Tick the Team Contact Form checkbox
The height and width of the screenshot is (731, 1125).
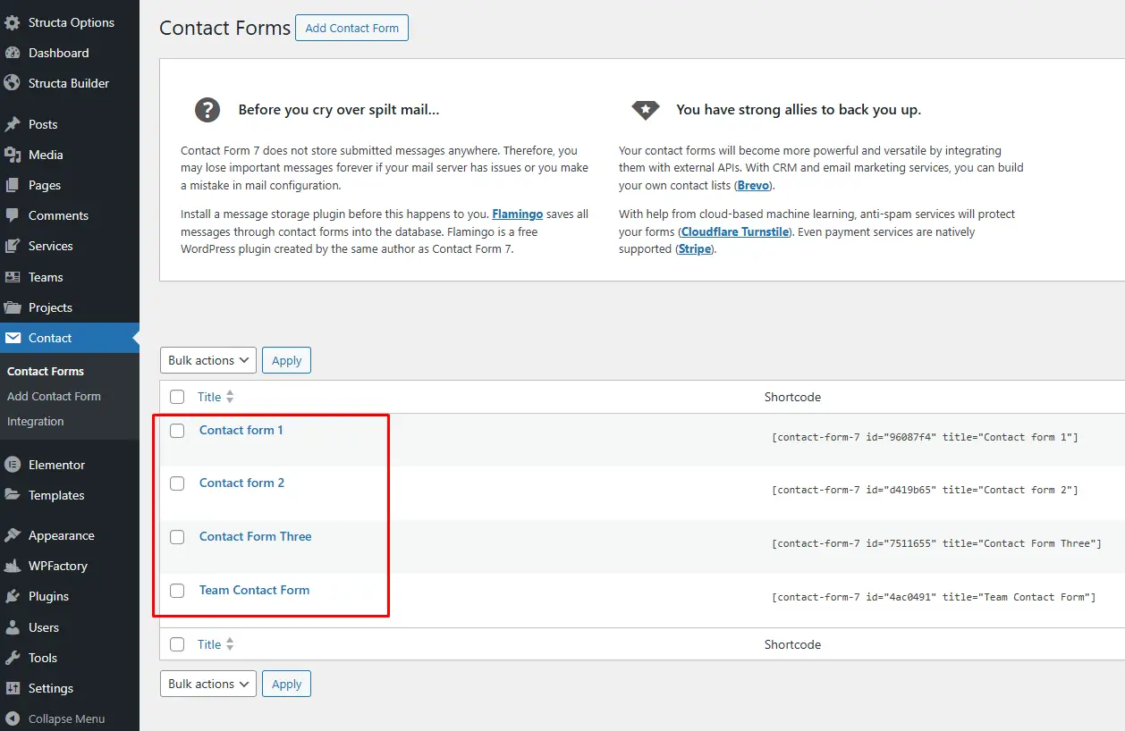pos(177,591)
